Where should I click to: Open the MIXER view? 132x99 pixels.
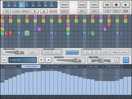click(x=95, y=5)
